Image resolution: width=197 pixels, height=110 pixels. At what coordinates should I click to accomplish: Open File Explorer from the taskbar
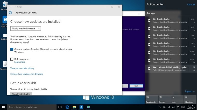(x=74, y=107)
